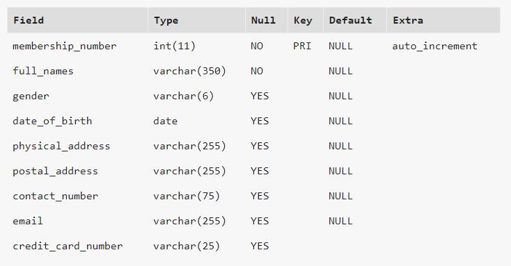Click the PRI key value

pyautogui.click(x=302, y=46)
